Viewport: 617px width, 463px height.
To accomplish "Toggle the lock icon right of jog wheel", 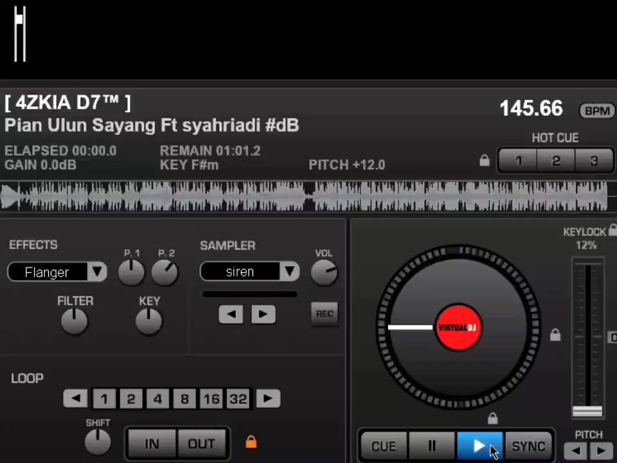I will click(x=555, y=334).
